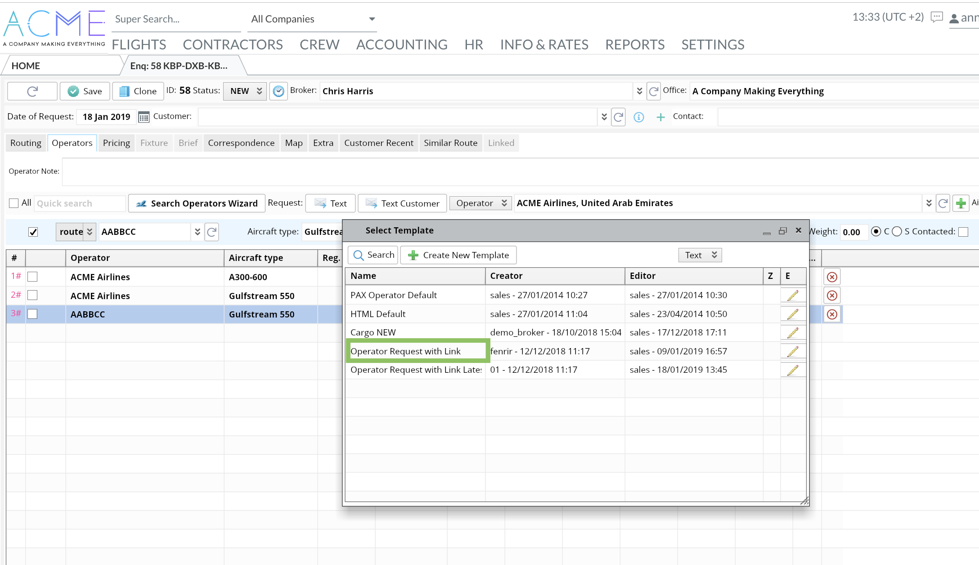Switch to the Pricing tab
The width and height of the screenshot is (979, 565).
point(116,143)
